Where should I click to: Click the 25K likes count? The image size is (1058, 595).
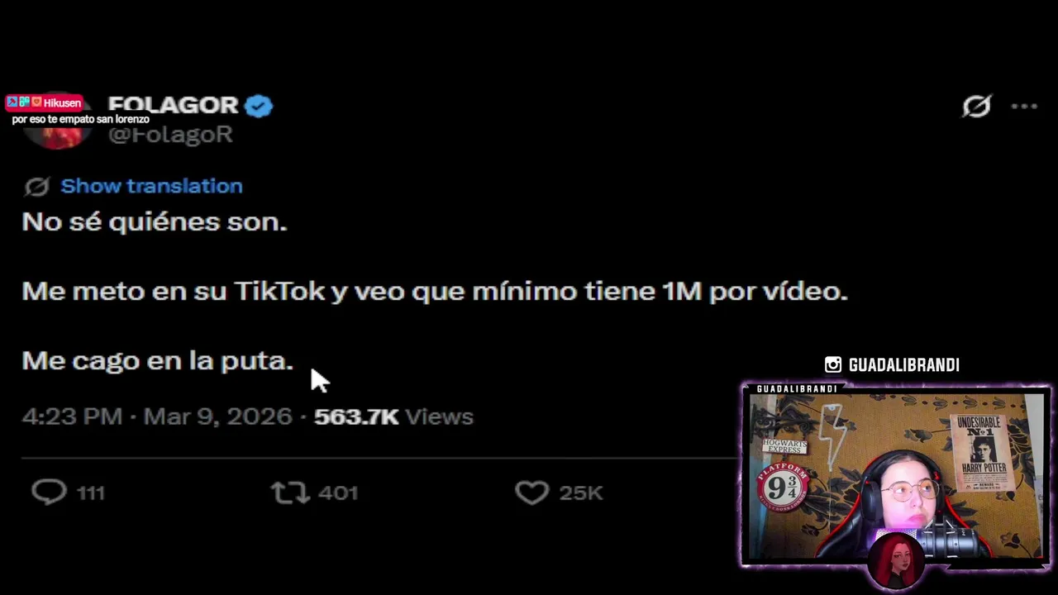click(x=581, y=493)
